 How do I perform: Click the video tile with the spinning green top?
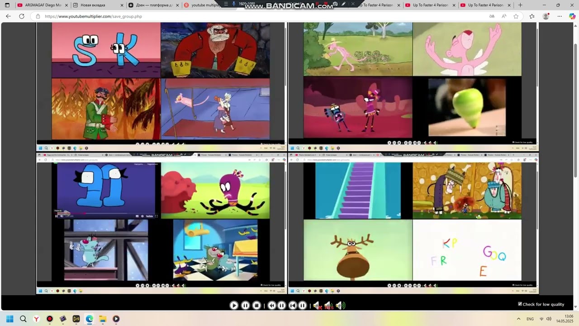click(x=467, y=107)
